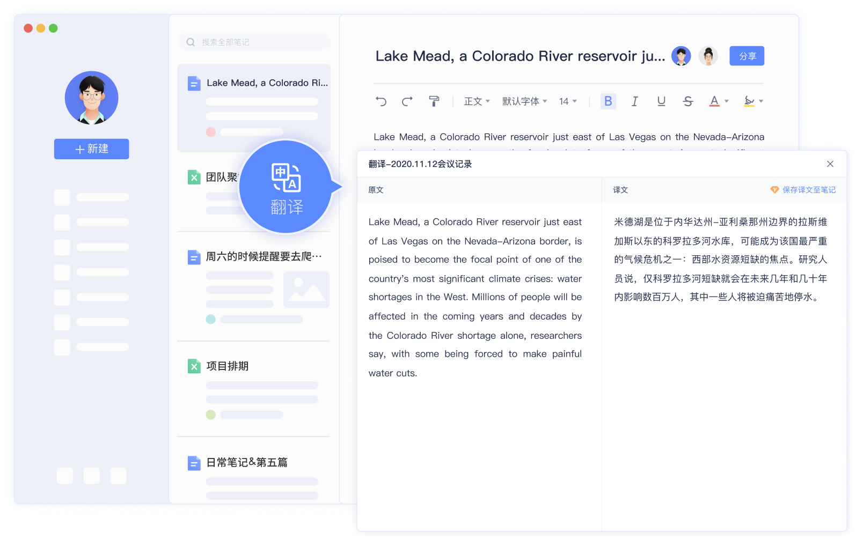This screenshot has width=856, height=540.
Task: Click the male collaborator avatar in header
Action: coord(681,56)
